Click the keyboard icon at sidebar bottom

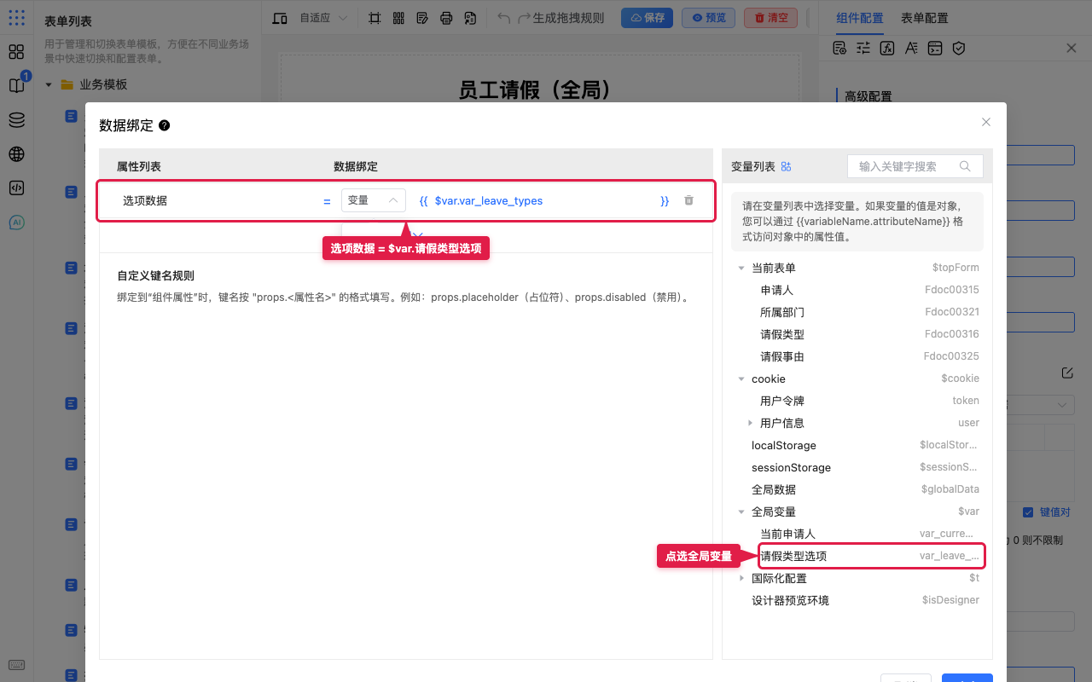[x=16, y=666]
